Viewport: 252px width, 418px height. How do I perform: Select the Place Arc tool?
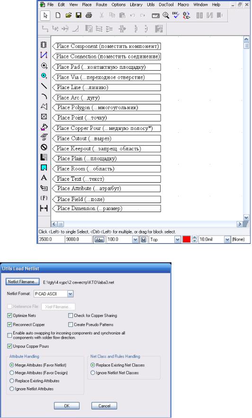[x=44, y=96]
